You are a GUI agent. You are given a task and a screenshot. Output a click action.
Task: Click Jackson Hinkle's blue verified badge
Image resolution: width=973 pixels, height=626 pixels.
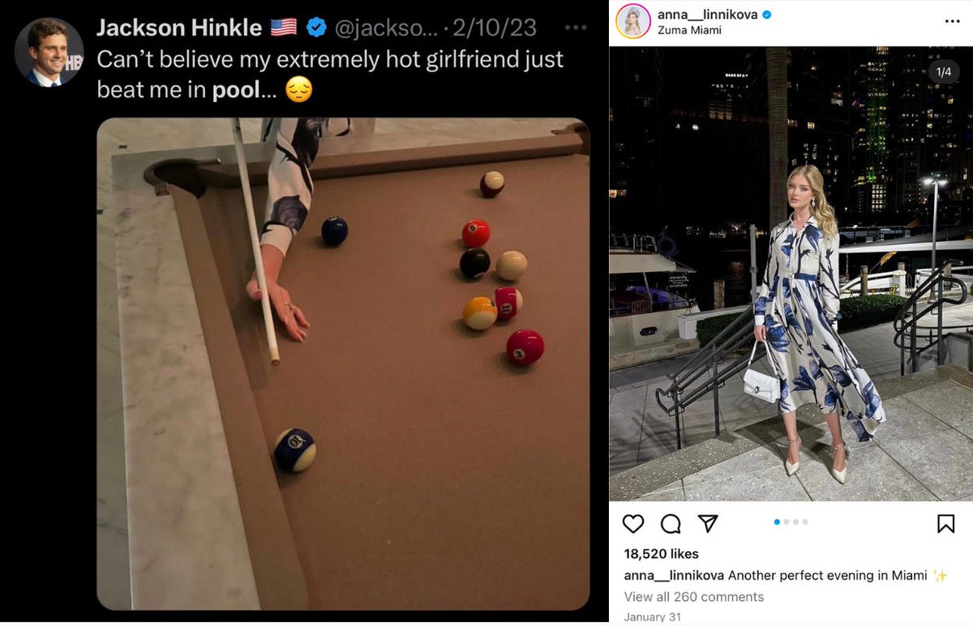point(316,28)
